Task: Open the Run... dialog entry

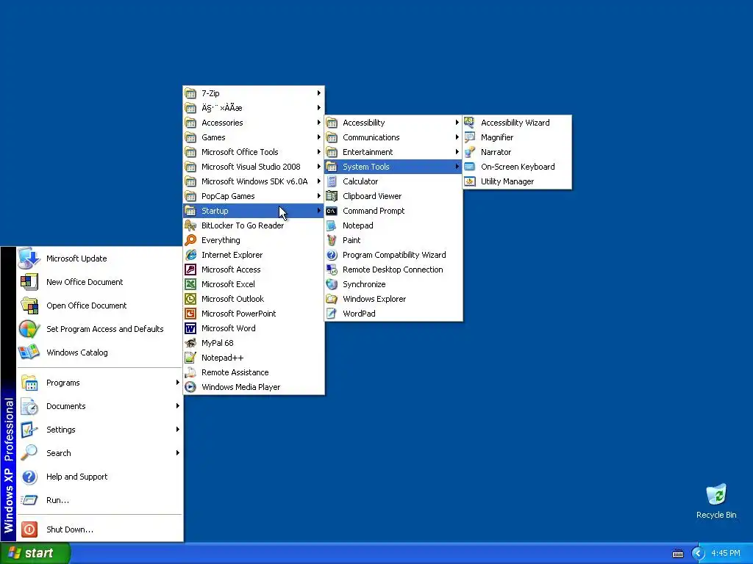Action: [x=100, y=500]
